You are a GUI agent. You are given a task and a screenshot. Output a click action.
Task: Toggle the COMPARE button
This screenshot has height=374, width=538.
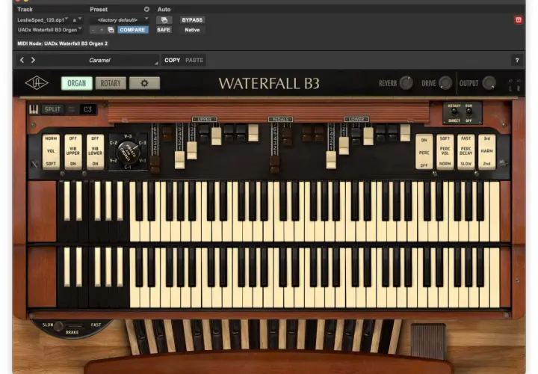point(132,30)
